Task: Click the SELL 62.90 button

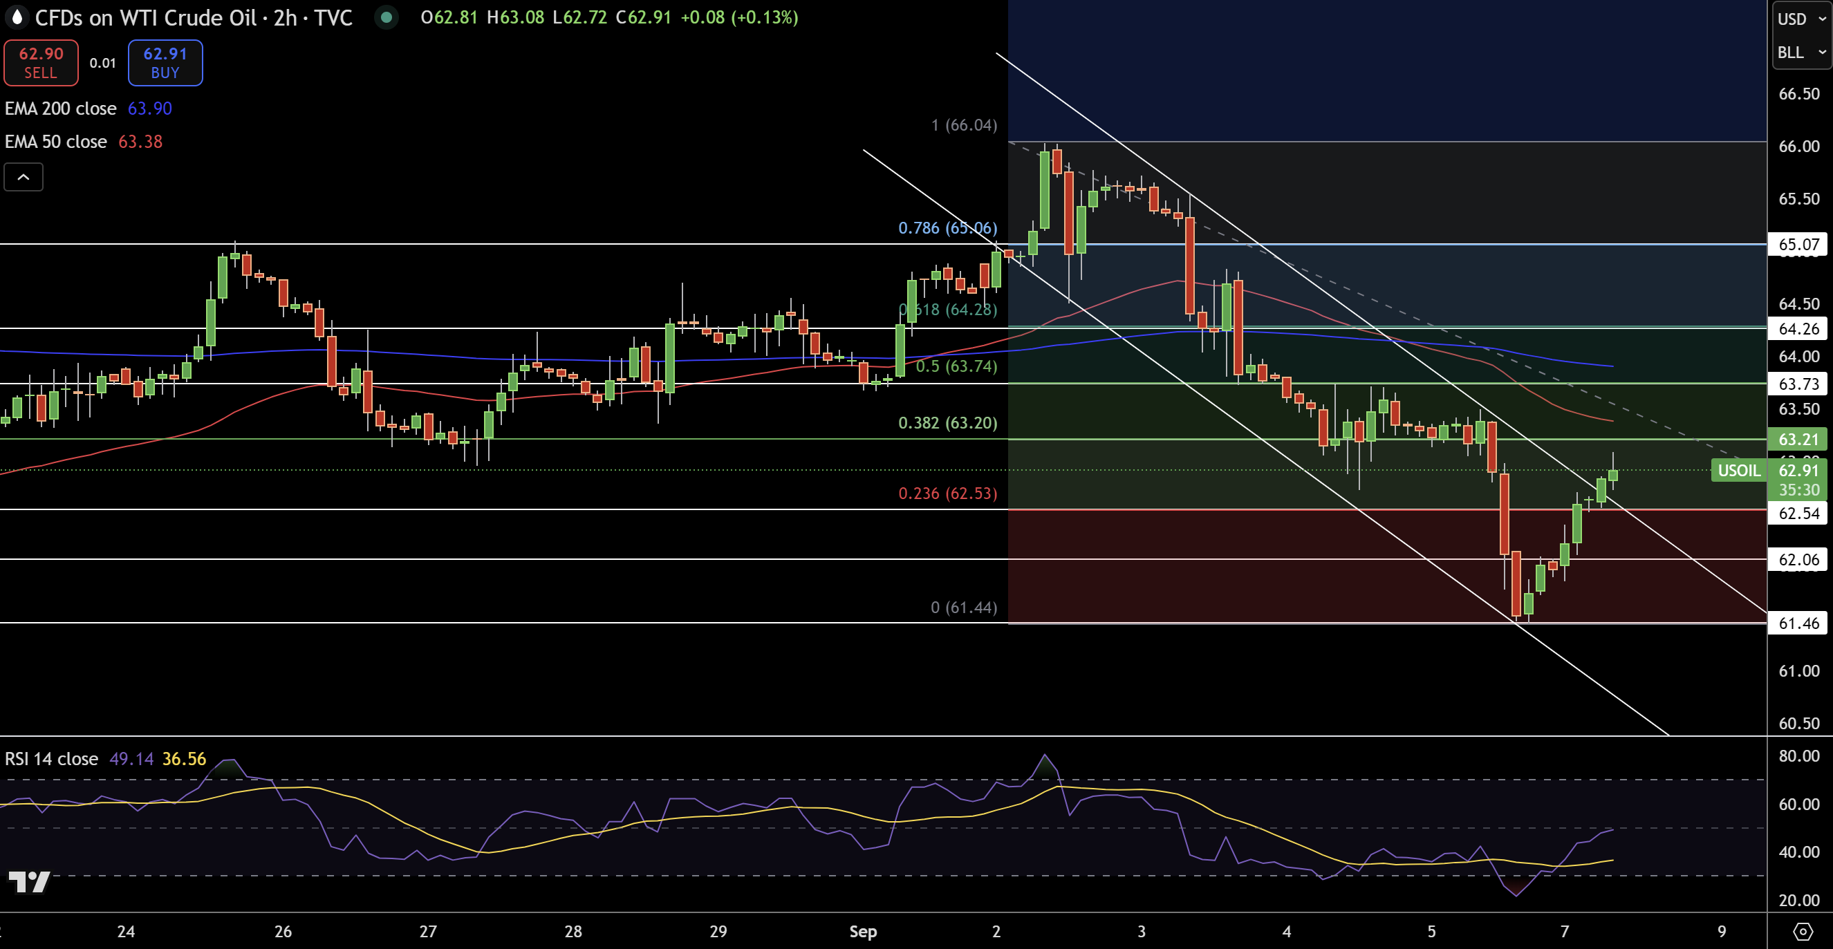Action: pyautogui.click(x=41, y=63)
